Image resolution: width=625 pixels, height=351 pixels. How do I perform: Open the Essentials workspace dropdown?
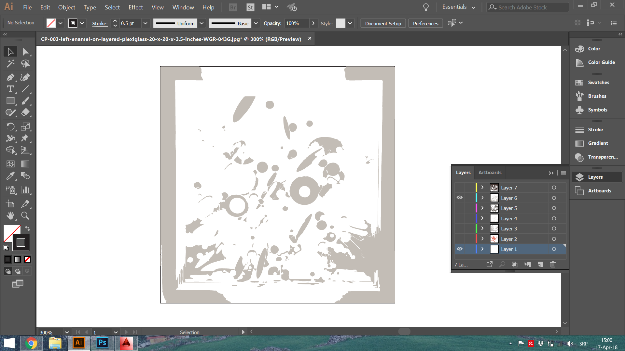[x=459, y=7]
